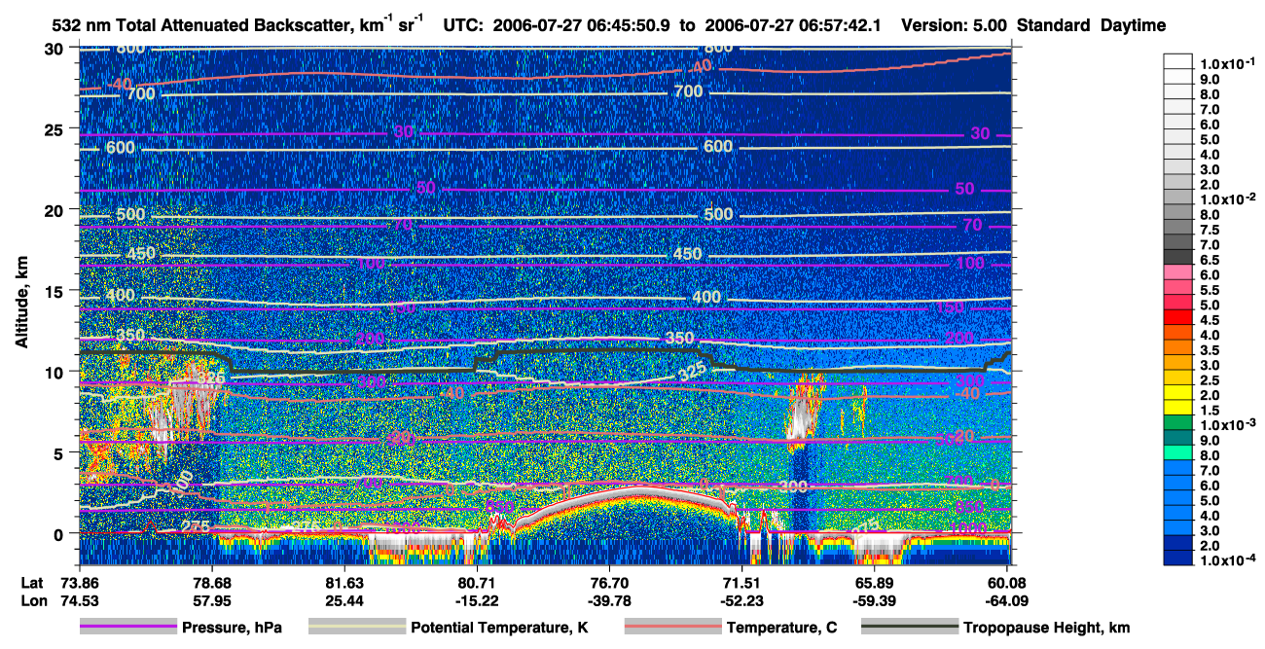
Task: Select latitude value 60.08
Action: (1008, 583)
